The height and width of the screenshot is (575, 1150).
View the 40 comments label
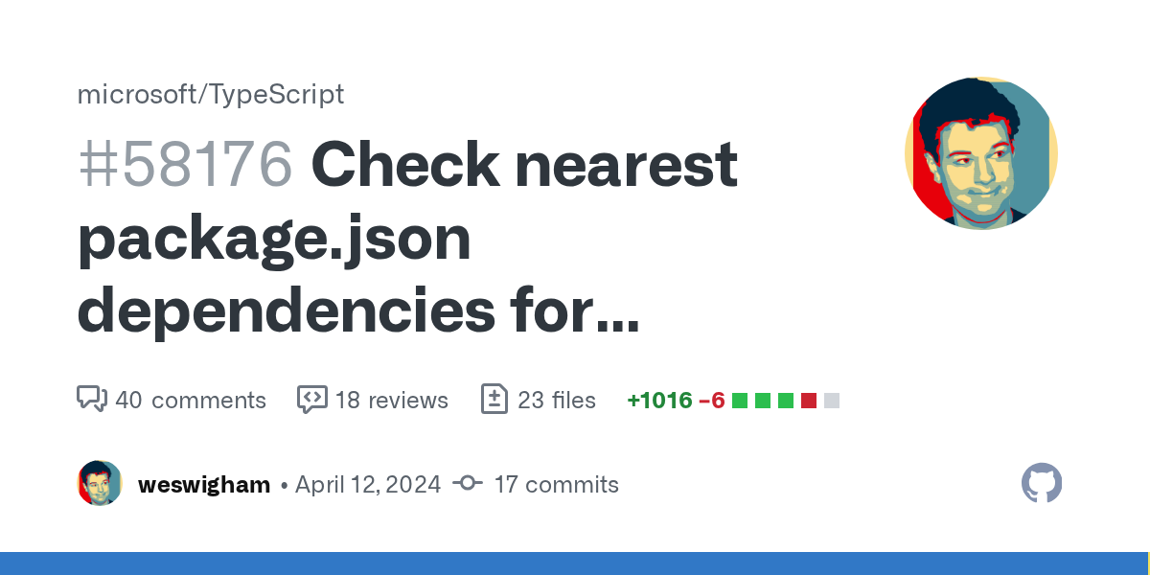pyautogui.click(x=191, y=400)
